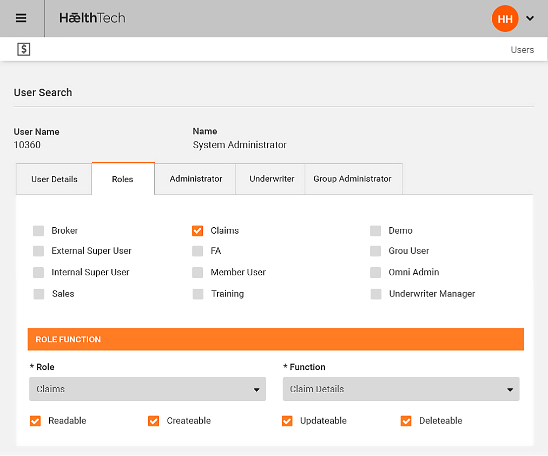Screen dimensions: 548x456
Task: Click the Users breadcrumb link
Action: 522,50
